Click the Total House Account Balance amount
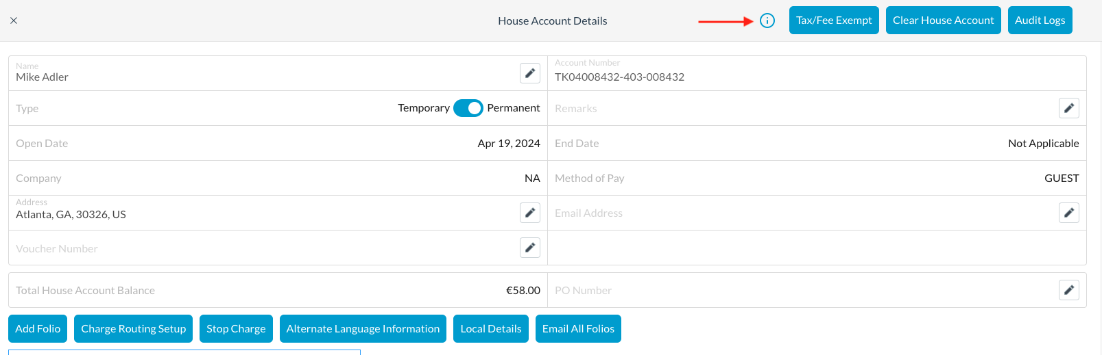The image size is (1102, 355). coord(523,291)
